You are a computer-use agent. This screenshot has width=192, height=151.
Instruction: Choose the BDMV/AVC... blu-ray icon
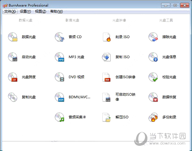pyautogui.click(x=59, y=97)
